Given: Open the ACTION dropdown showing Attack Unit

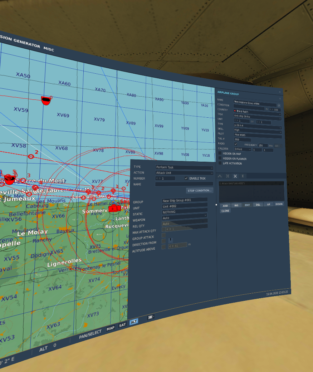Looking at the screenshot, I should pyautogui.click(x=184, y=173).
